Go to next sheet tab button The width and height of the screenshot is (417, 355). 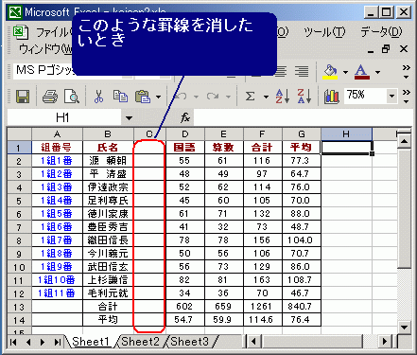pyautogui.click(x=43, y=342)
